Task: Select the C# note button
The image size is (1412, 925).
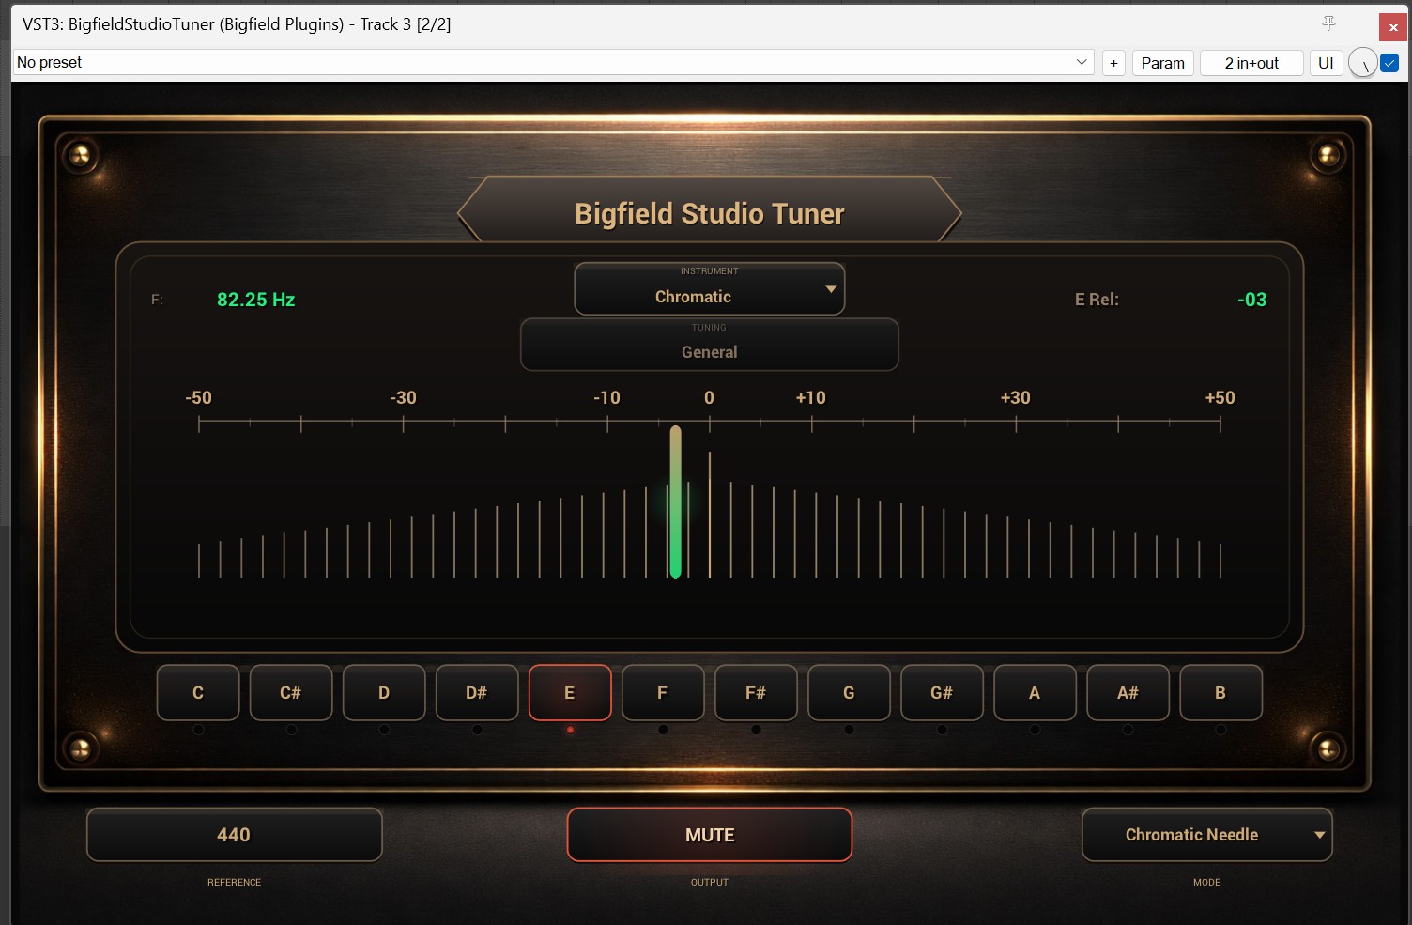Action: pos(291,693)
